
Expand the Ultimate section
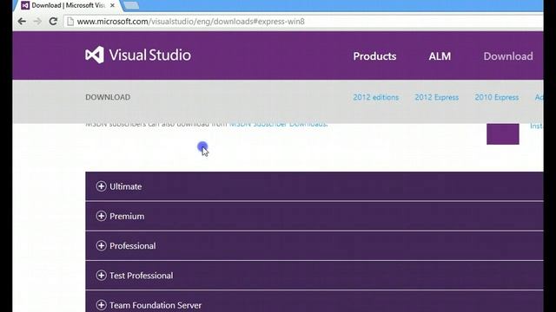(x=314, y=186)
